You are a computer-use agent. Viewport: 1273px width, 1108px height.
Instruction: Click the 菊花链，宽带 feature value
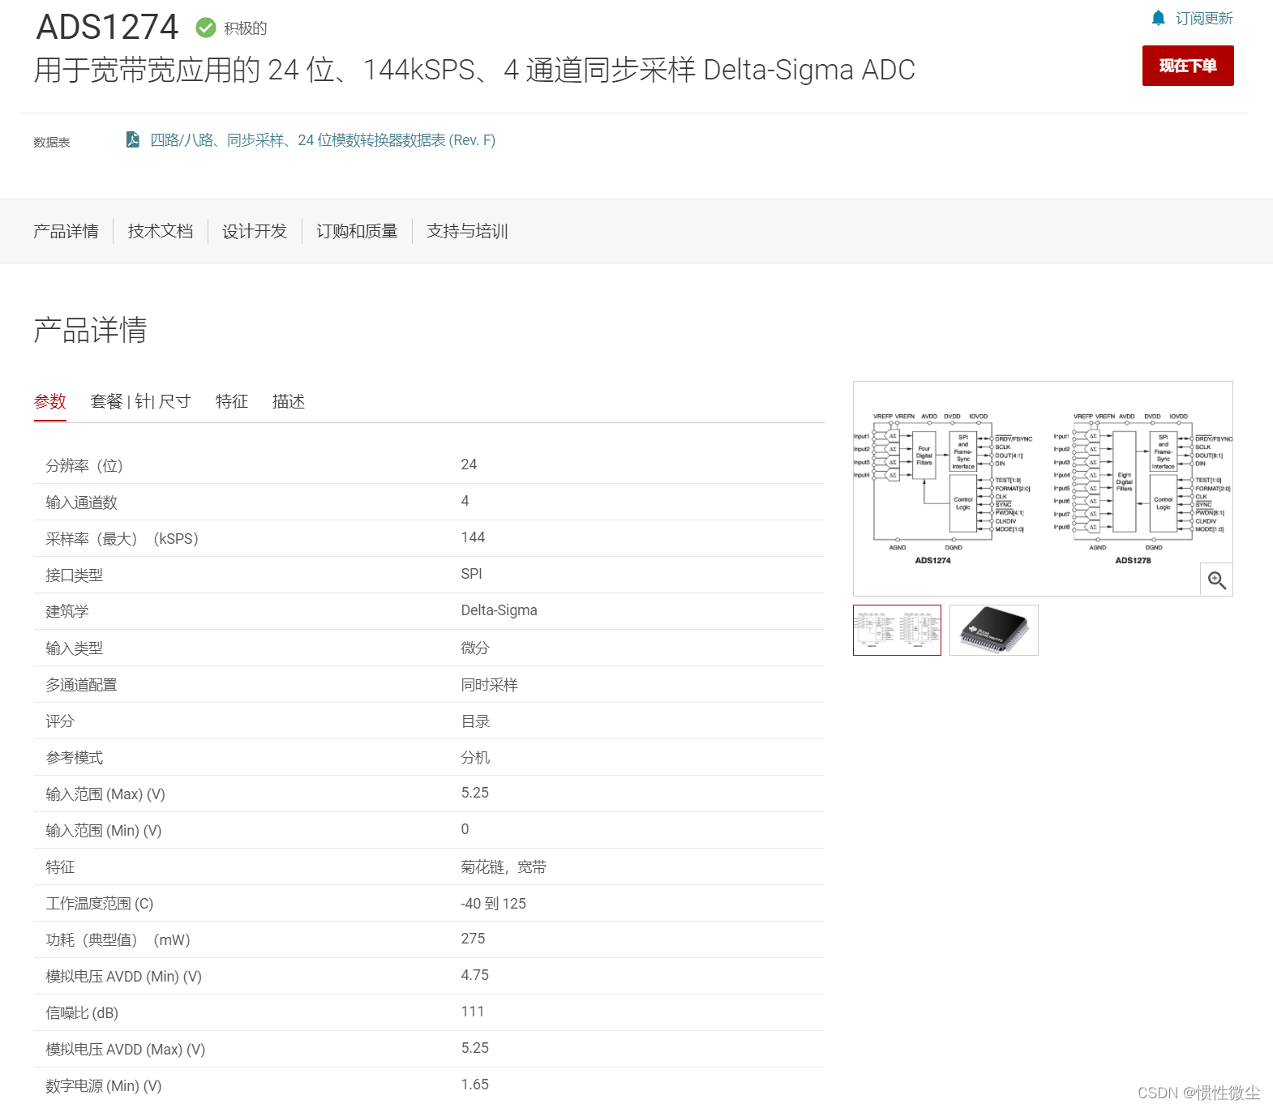click(504, 866)
